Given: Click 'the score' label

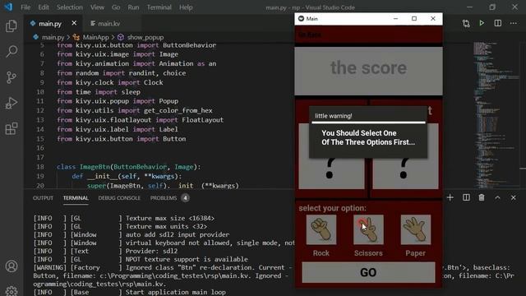Looking at the screenshot, I should click(x=368, y=67).
